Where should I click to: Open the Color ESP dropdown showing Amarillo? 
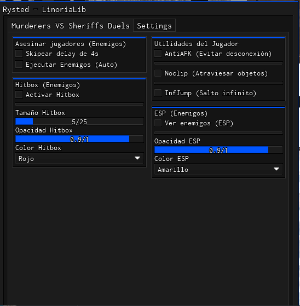218,169
